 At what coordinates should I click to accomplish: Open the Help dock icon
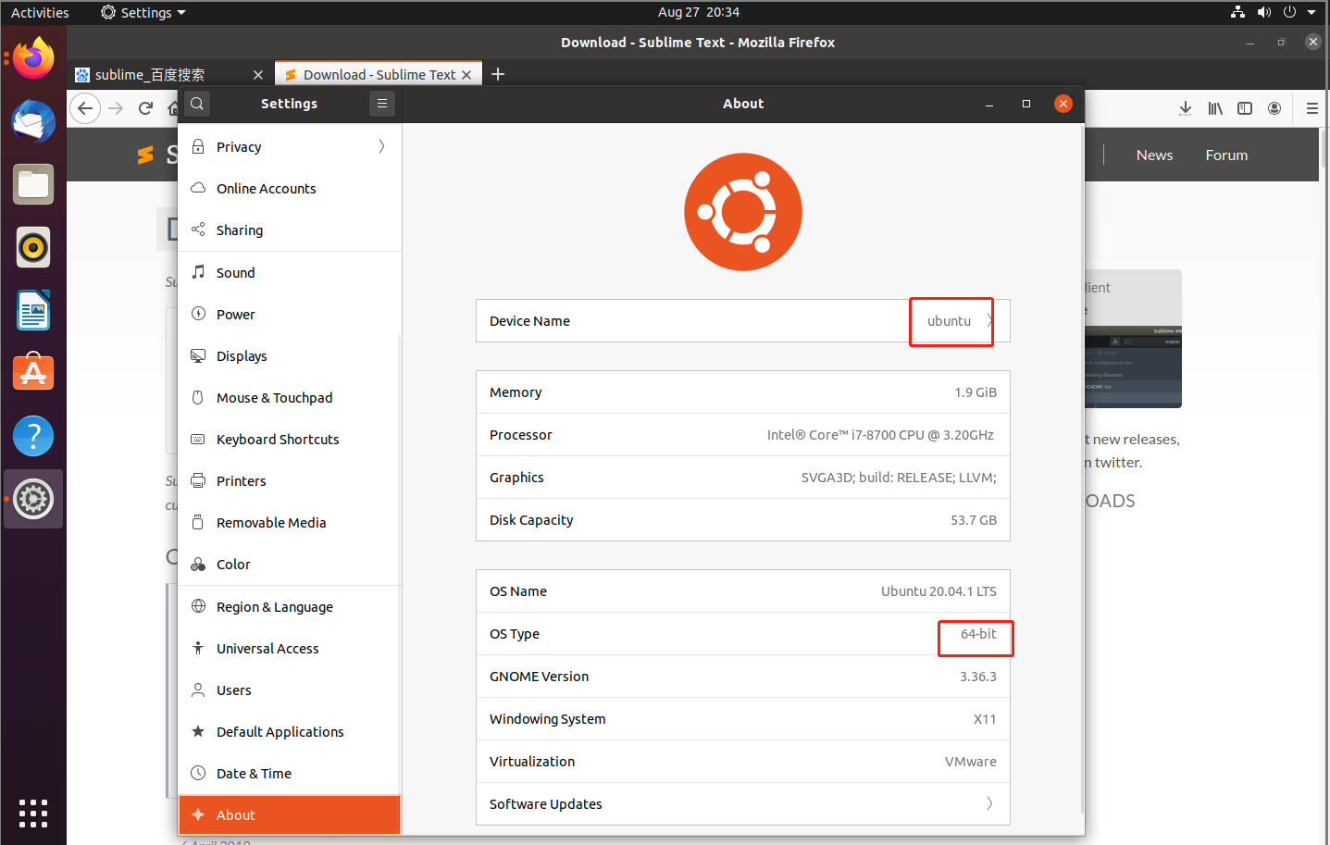tap(33, 436)
